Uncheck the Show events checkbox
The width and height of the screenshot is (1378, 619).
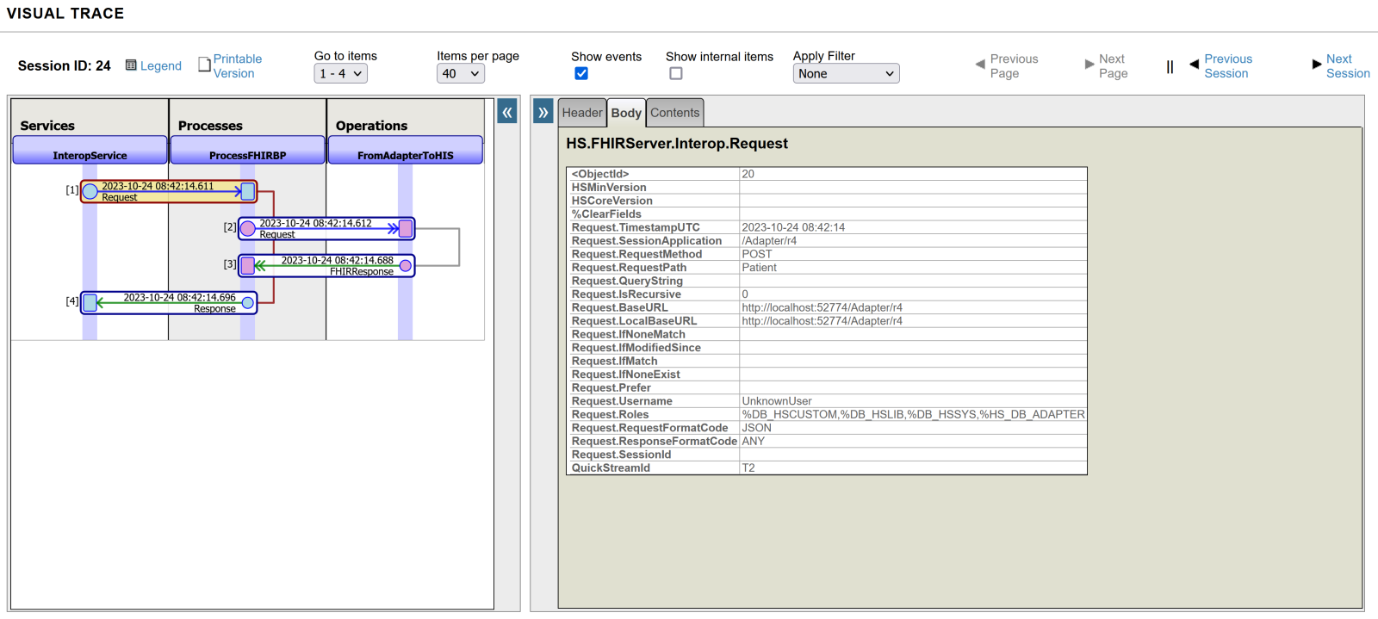click(581, 74)
